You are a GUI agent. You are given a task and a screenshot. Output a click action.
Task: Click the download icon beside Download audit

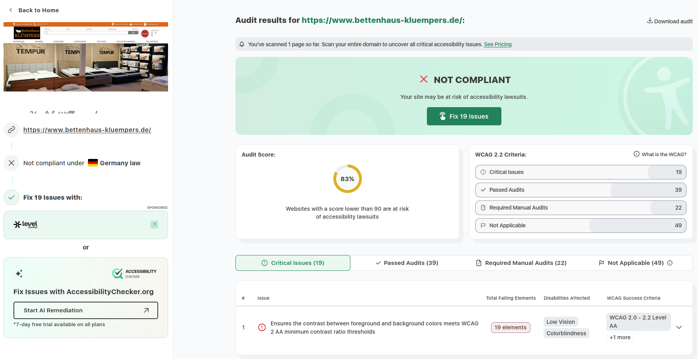pyautogui.click(x=650, y=21)
